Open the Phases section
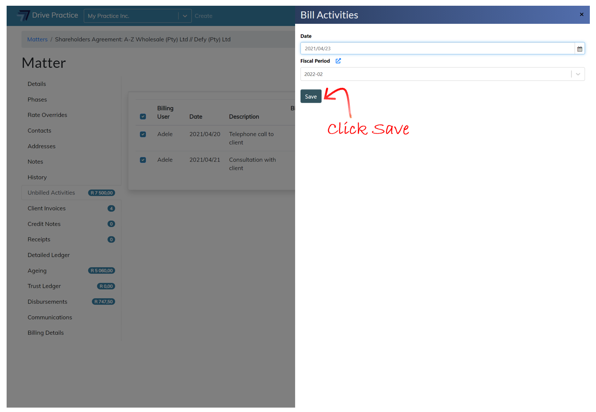The image size is (596, 412). point(37,99)
